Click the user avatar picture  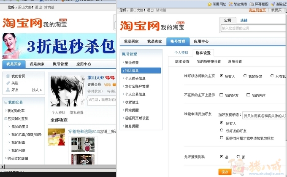pos(68,91)
